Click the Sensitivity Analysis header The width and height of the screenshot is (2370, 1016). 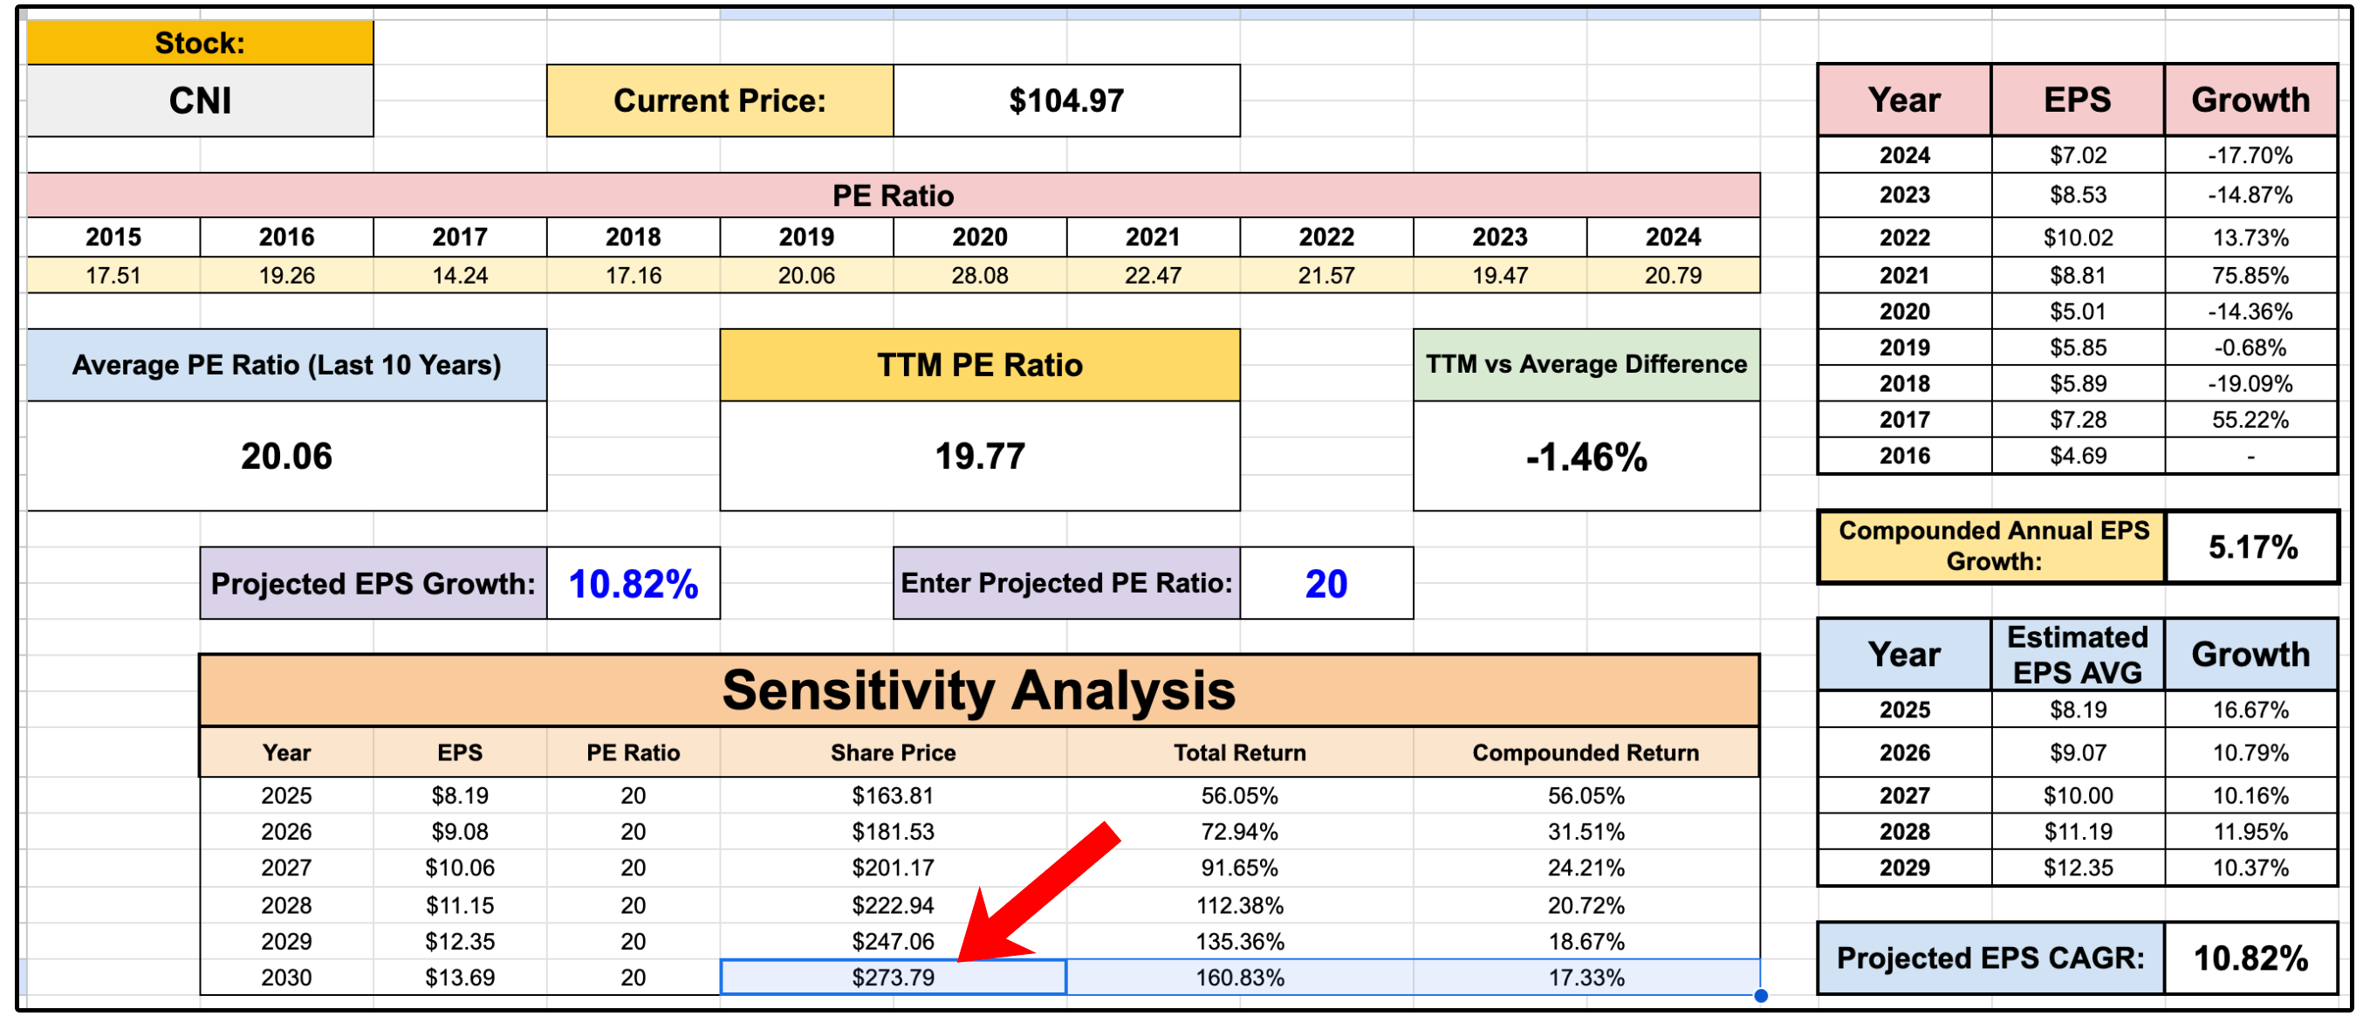(x=979, y=690)
